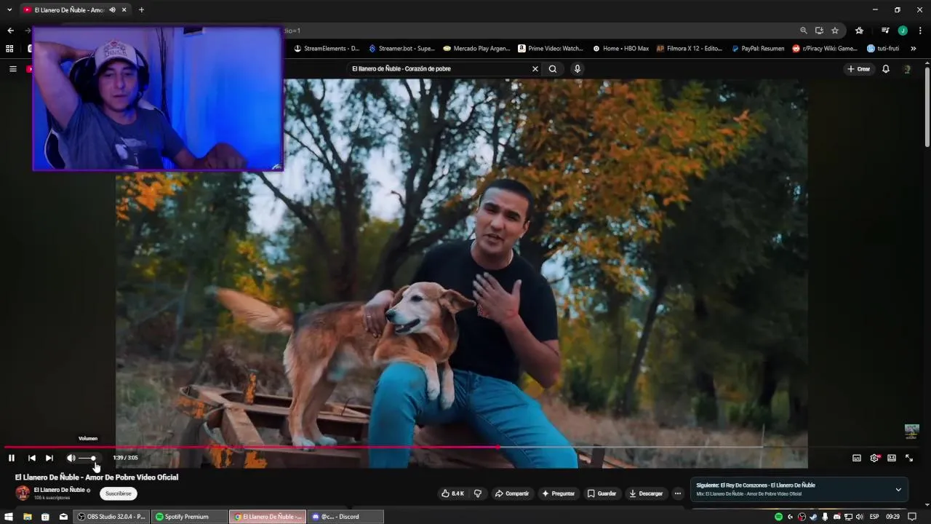Open Streamer.bot bookmark
The image size is (931, 524).
(402, 49)
